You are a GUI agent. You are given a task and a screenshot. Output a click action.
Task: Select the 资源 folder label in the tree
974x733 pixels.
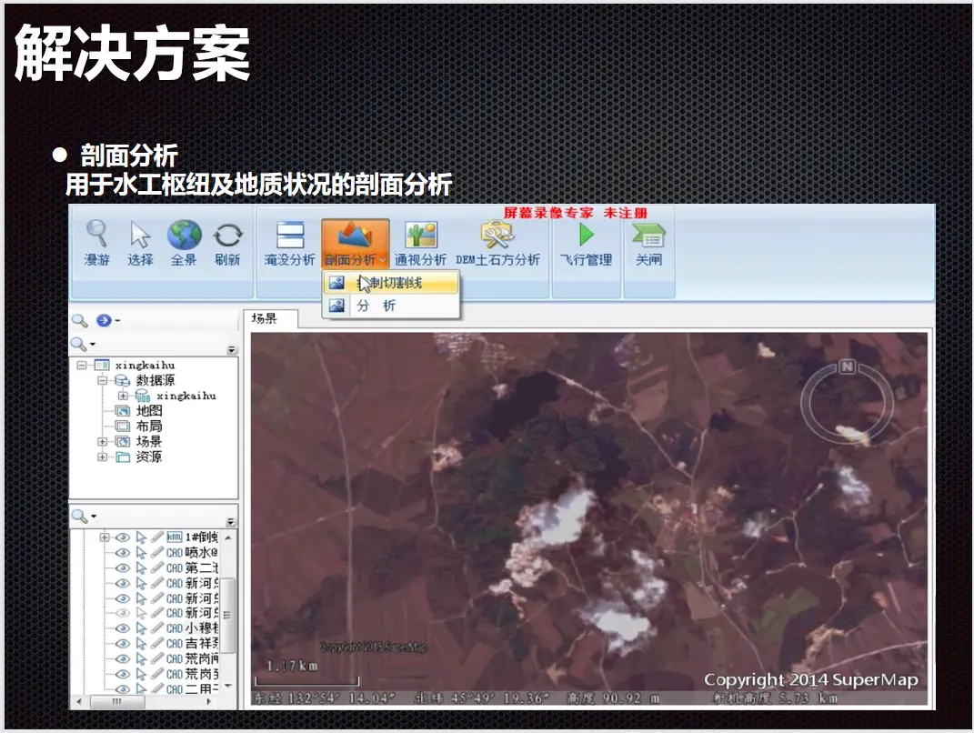click(x=149, y=457)
